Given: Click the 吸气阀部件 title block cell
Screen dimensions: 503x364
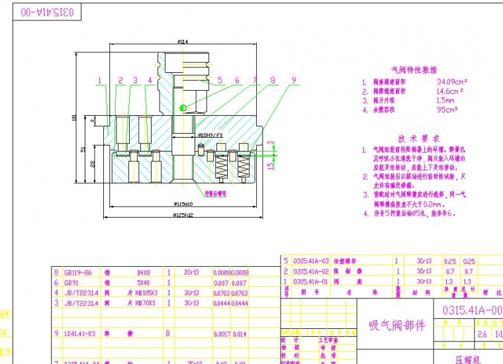Looking at the screenshot, I should coord(396,326).
